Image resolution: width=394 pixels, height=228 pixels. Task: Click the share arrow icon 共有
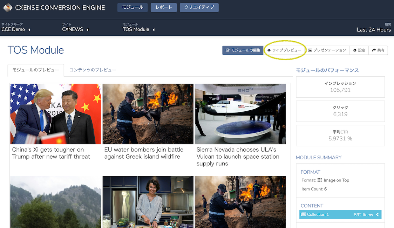point(374,50)
